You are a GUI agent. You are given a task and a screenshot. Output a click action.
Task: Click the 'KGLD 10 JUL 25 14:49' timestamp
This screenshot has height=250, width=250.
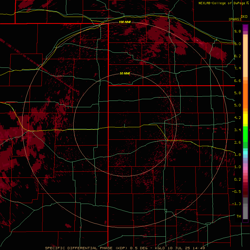click(x=180, y=248)
